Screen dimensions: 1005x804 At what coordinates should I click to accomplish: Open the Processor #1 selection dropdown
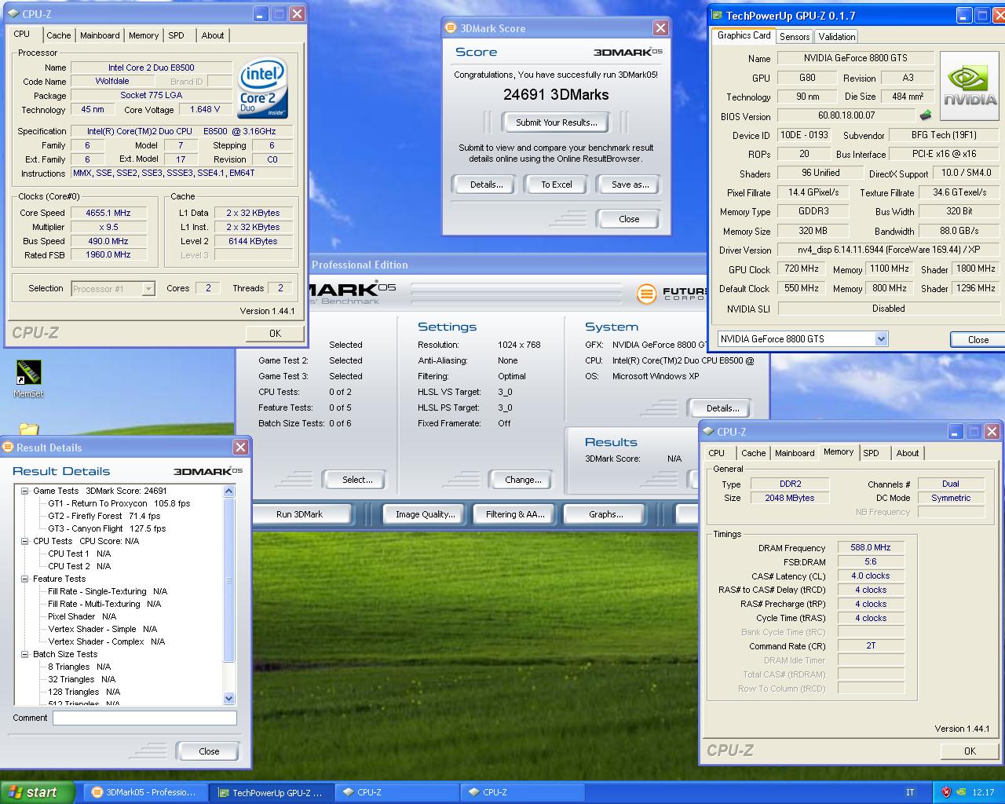[148, 289]
